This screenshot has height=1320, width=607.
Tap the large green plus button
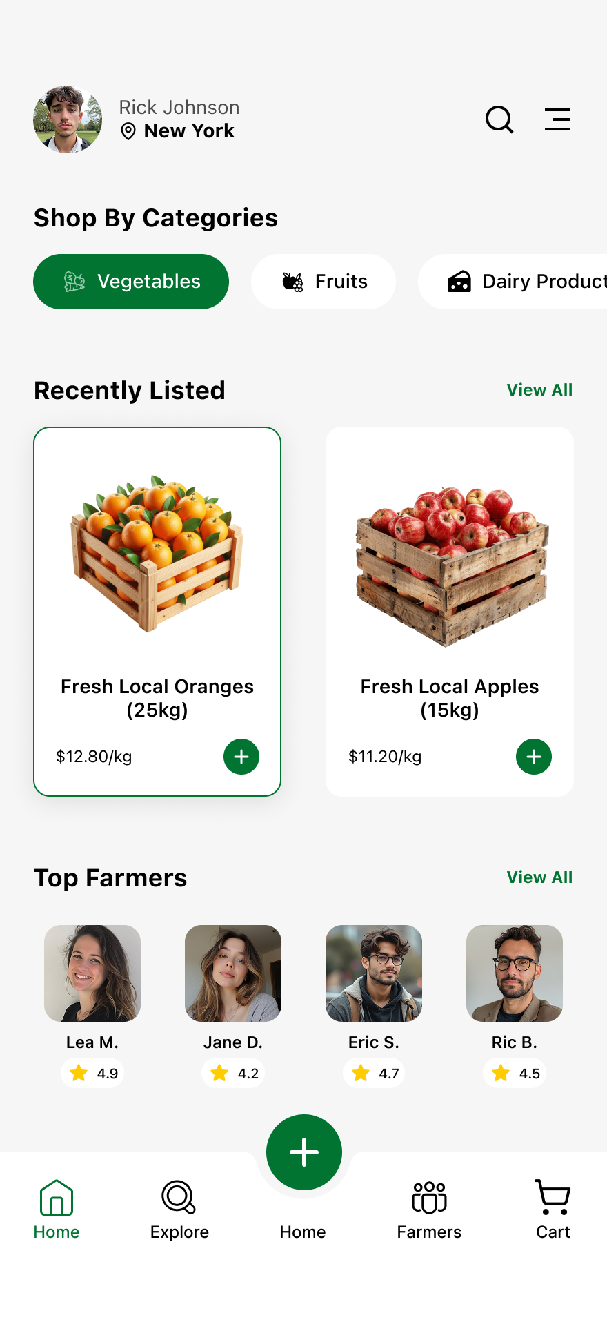304,1152
